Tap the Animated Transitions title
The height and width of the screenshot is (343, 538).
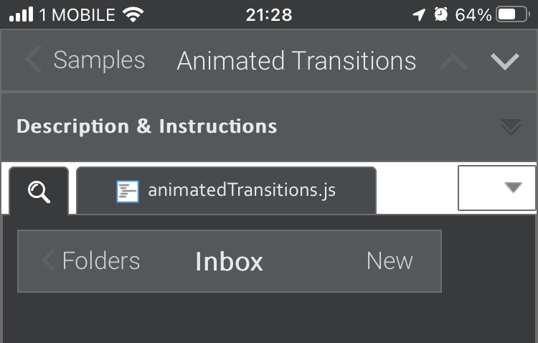[296, 61]
